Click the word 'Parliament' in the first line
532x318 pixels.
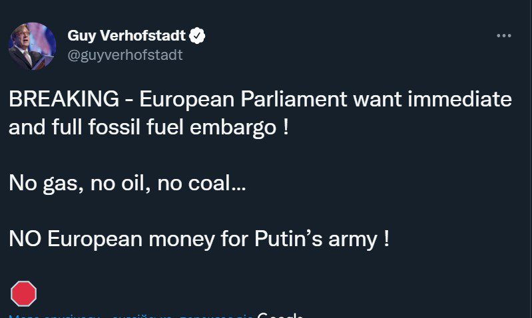294,99
